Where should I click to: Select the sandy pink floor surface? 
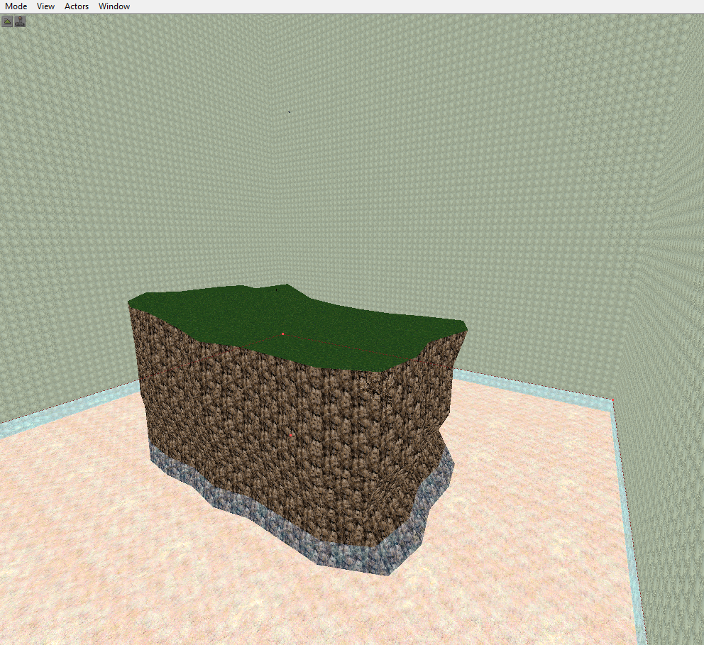pyautogui.click(x=142, y=553)
